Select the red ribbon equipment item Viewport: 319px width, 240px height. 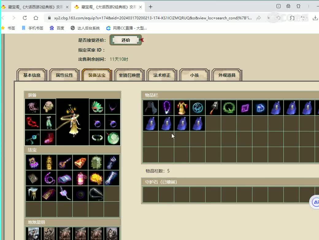point(33,122)
